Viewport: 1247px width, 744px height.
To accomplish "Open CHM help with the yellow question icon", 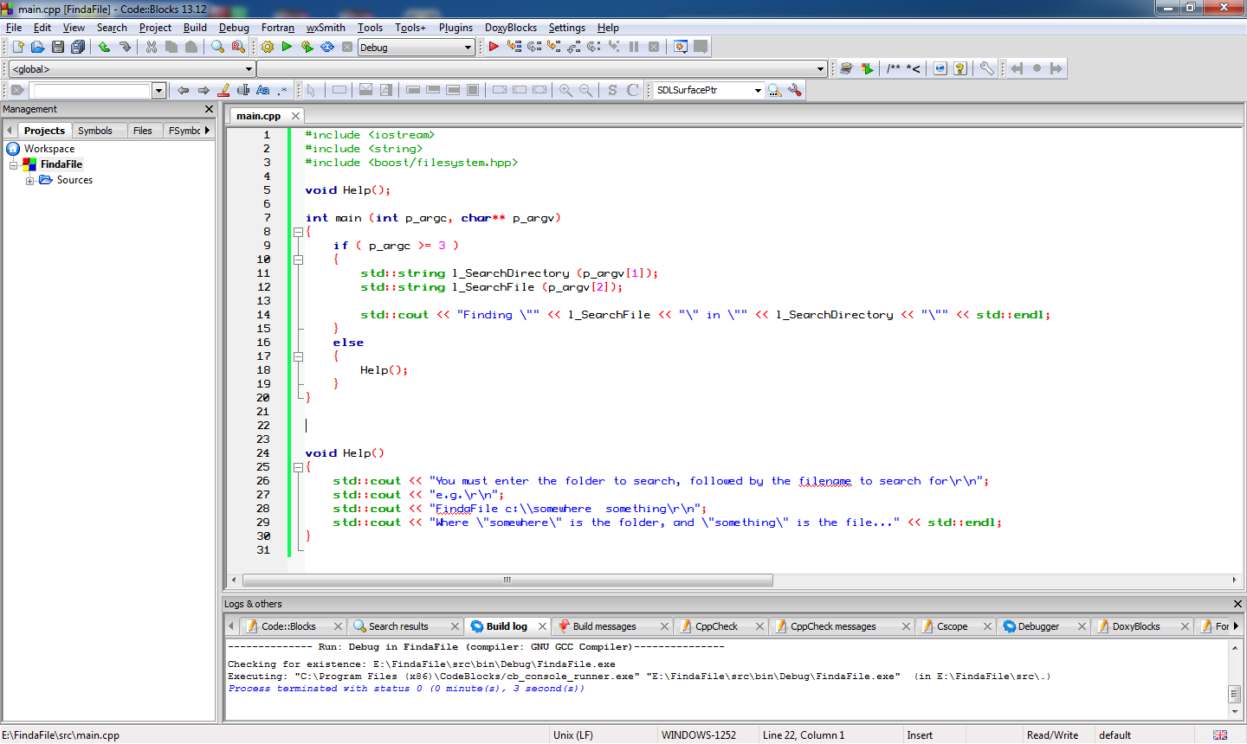I will point(960,68).
